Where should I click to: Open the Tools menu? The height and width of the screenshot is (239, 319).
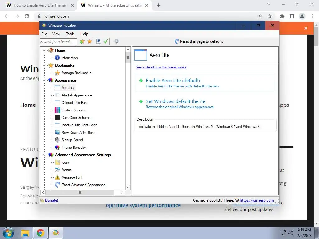[x=70, y=34]
